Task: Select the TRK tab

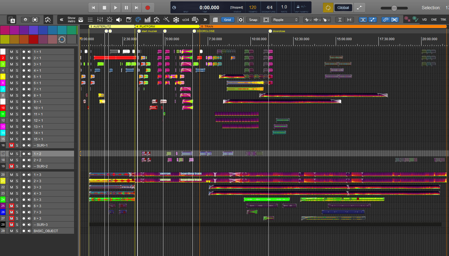Action: 443,20
